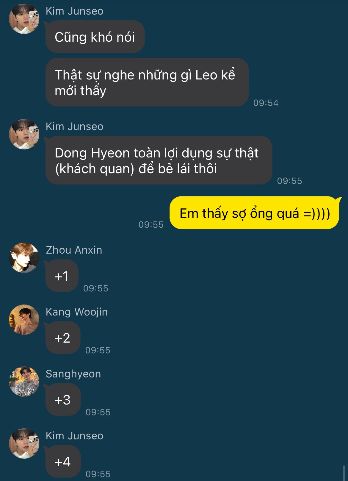Tap the +2 message from Kang Woojin
Image resolution: width=348 pixels, height=481 pixels.
63,338
